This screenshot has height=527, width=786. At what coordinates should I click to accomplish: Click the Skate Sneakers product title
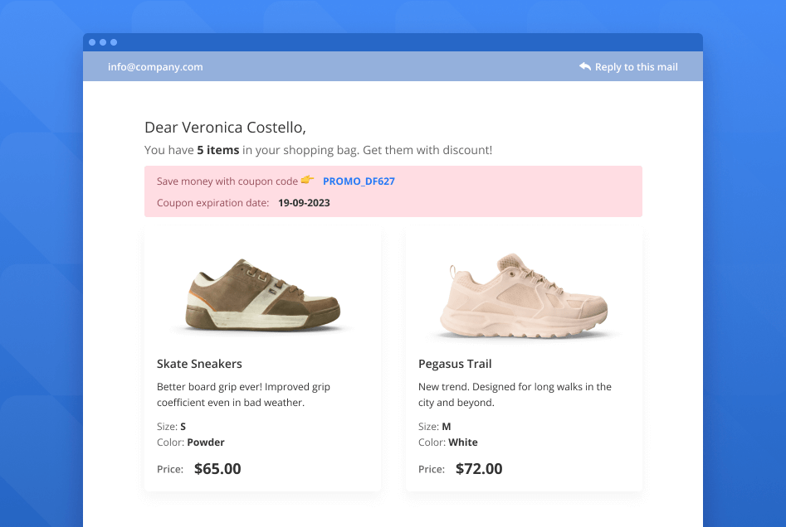point(199,364)
